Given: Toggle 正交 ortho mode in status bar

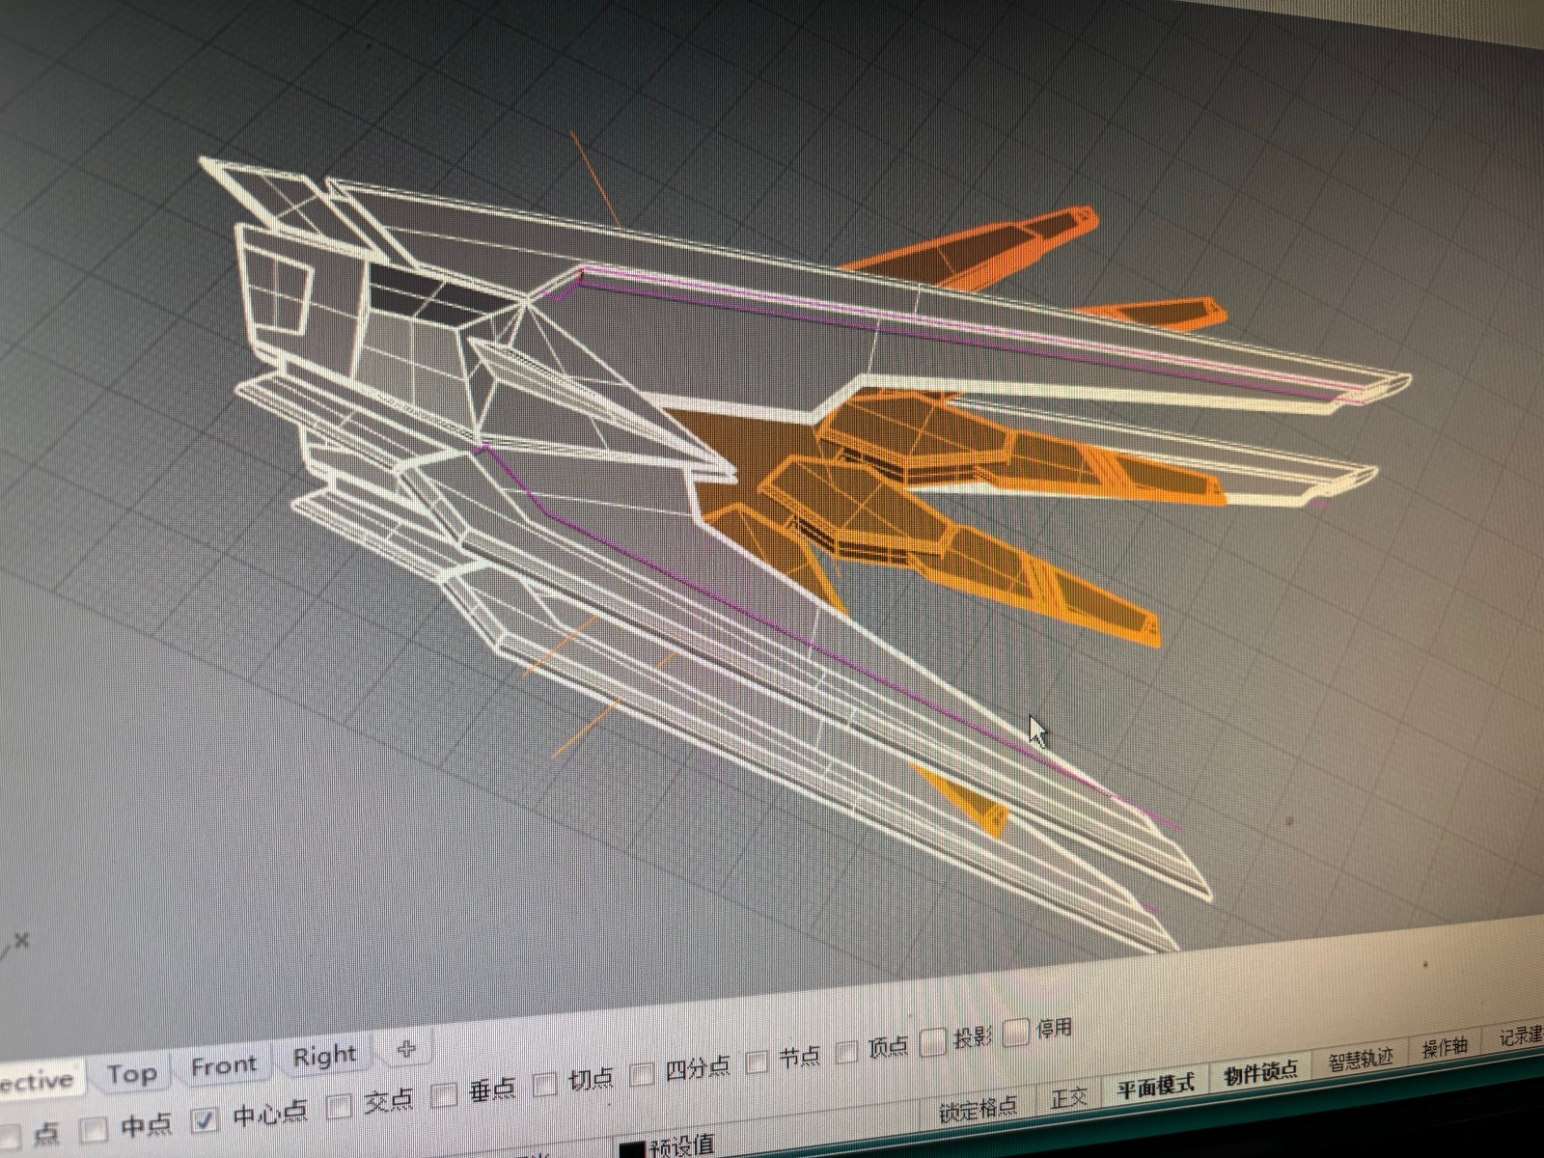Looking at the screenshot, I should point(1069,1097).
